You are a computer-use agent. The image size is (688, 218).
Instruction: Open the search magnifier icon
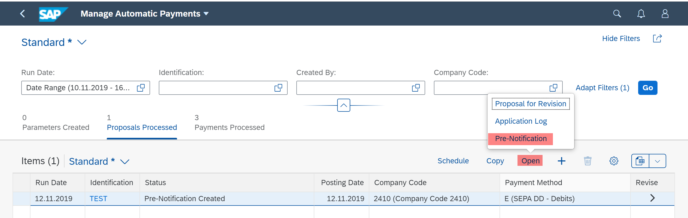[617, 14]
